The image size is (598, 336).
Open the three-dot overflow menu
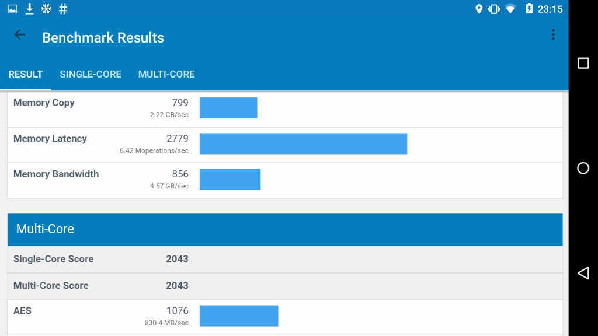click(x=552, y=35)
